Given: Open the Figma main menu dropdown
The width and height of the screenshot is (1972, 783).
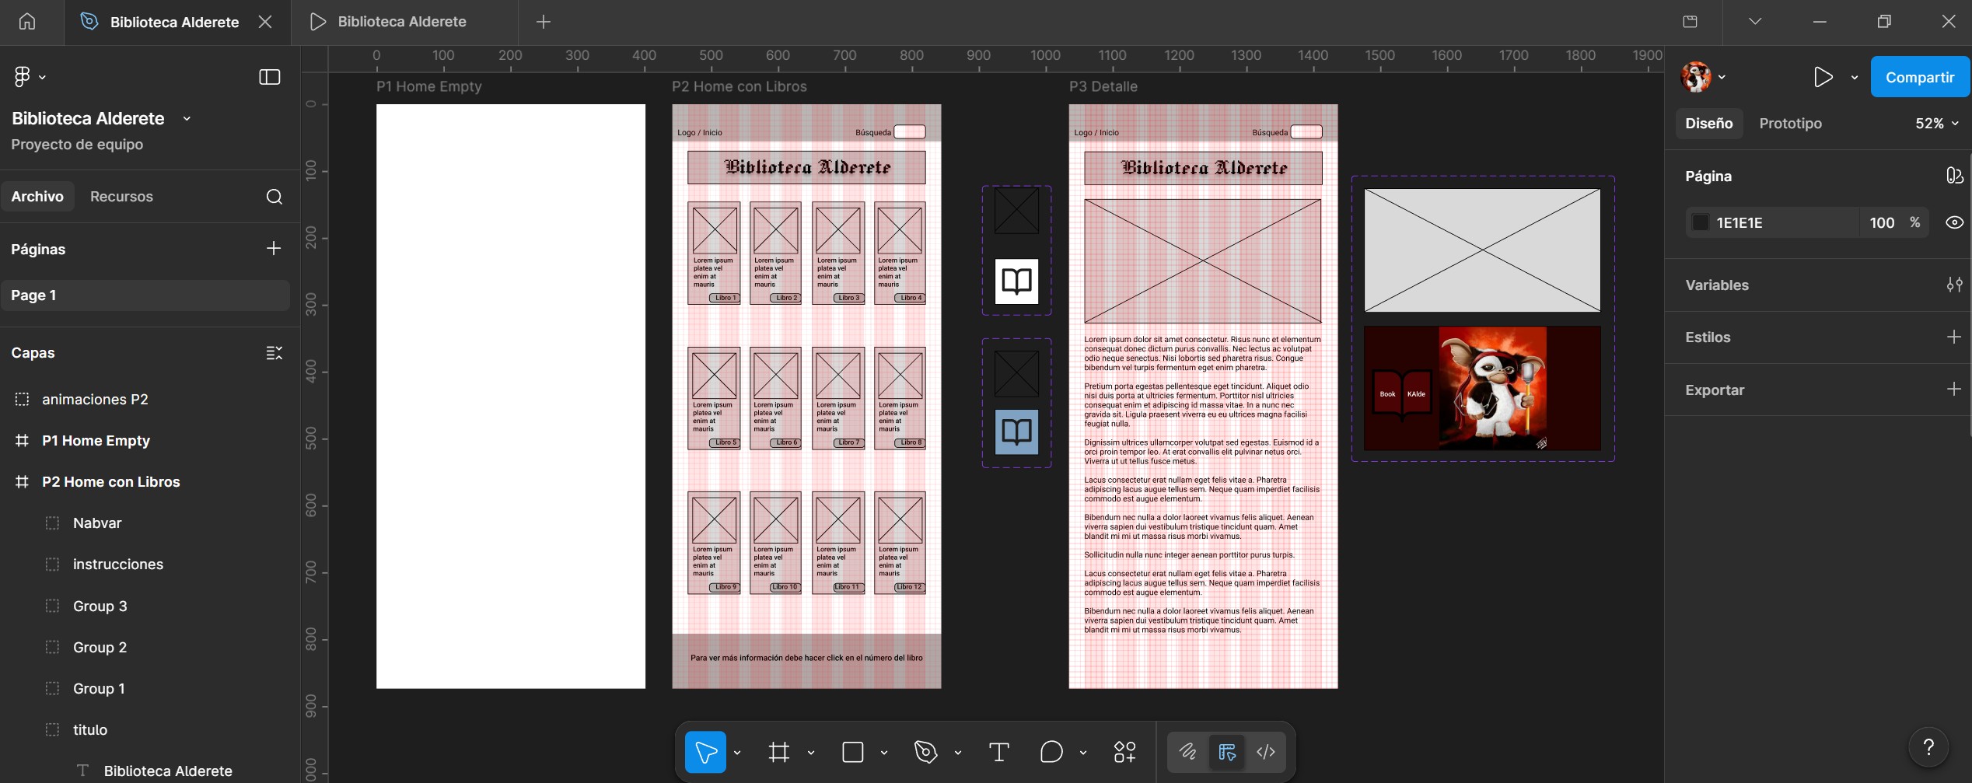Looking at the screenshot, I should (30, 77).
